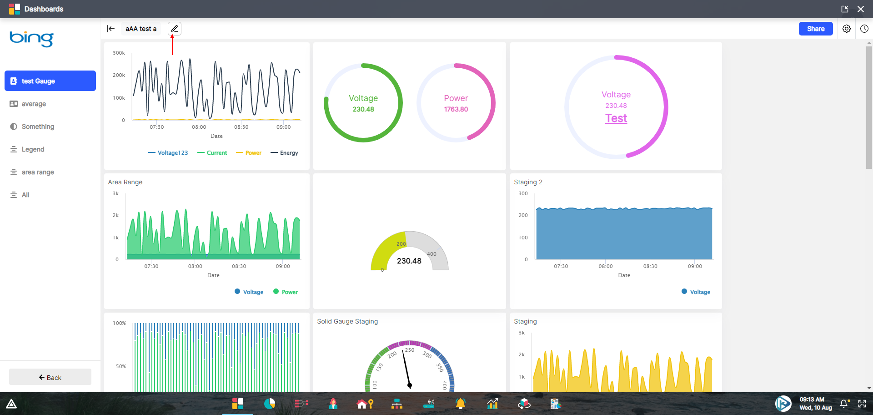The image size is (873, 415).
Task: Toggle the Voltage series in Staging 2 legend
Action: click(696, 292)
